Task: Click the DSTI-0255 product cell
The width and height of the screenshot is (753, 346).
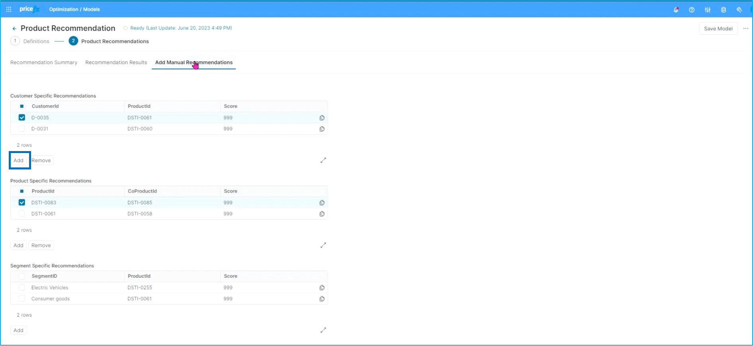Action: 140,287
